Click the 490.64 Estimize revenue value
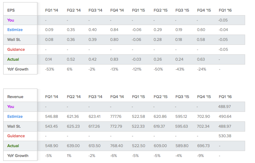The width and height of the screenshot is (255, 163). tap(225, 116)
